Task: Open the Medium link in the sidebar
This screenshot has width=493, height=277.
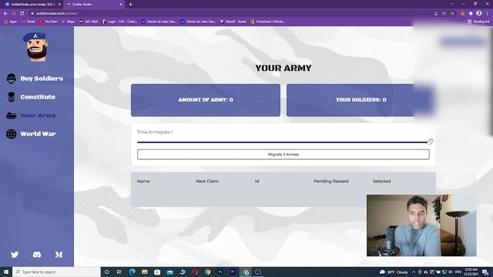Action: pos(59,255)
